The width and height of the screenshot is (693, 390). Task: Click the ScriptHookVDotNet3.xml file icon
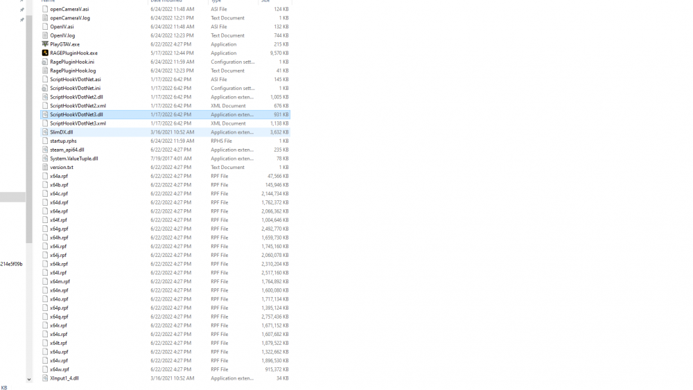(x=44, y=123)
